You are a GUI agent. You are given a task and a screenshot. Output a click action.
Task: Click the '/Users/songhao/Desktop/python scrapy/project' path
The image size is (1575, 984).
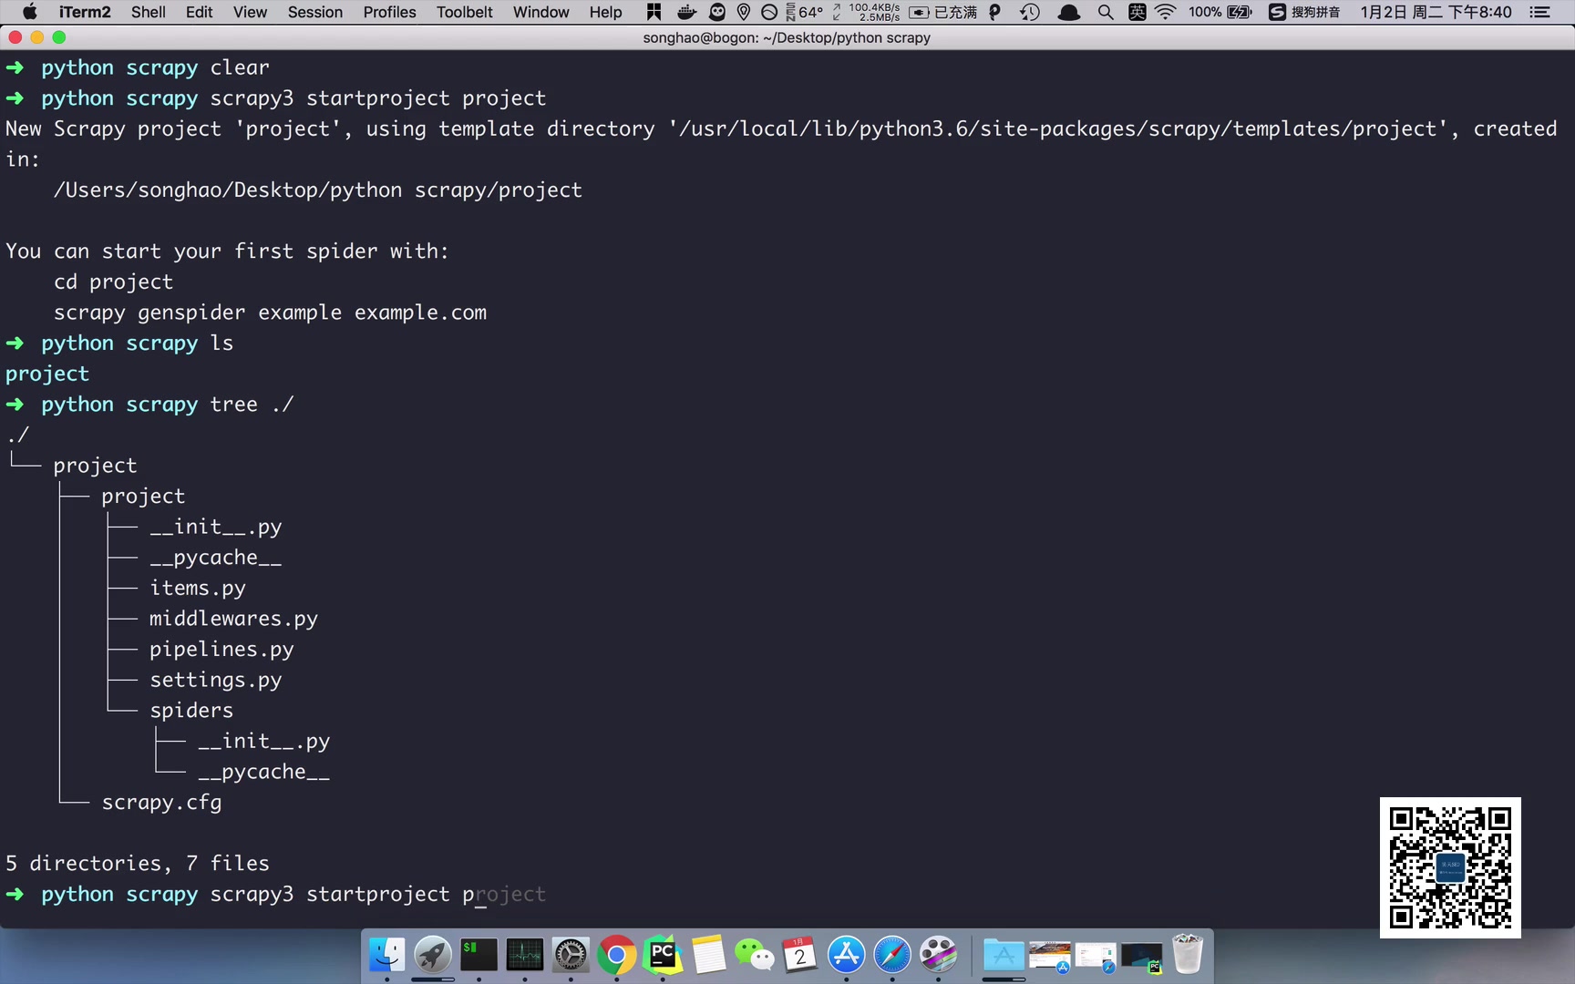click(x=317, y=190)
